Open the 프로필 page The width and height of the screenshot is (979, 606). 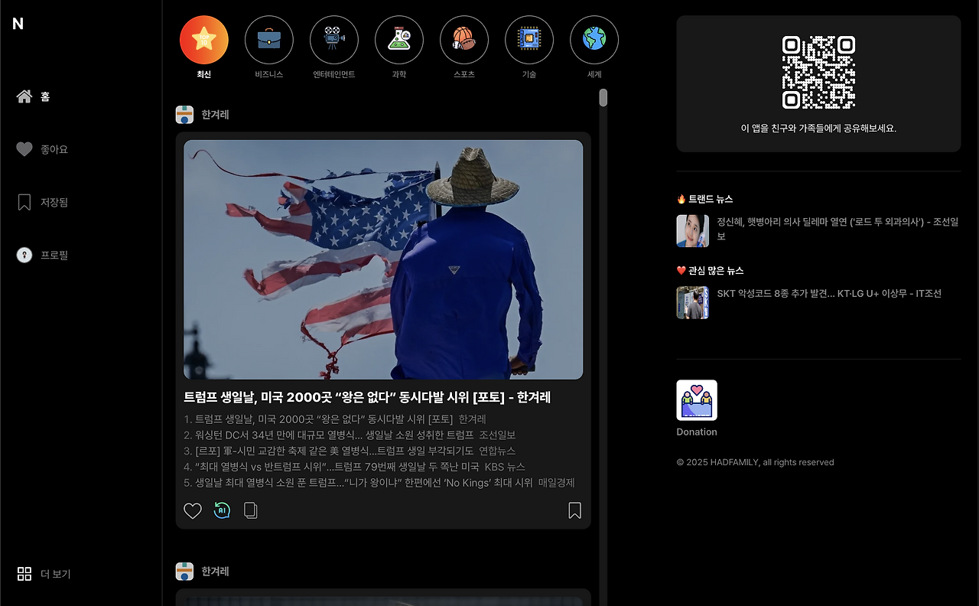[42, 254]
